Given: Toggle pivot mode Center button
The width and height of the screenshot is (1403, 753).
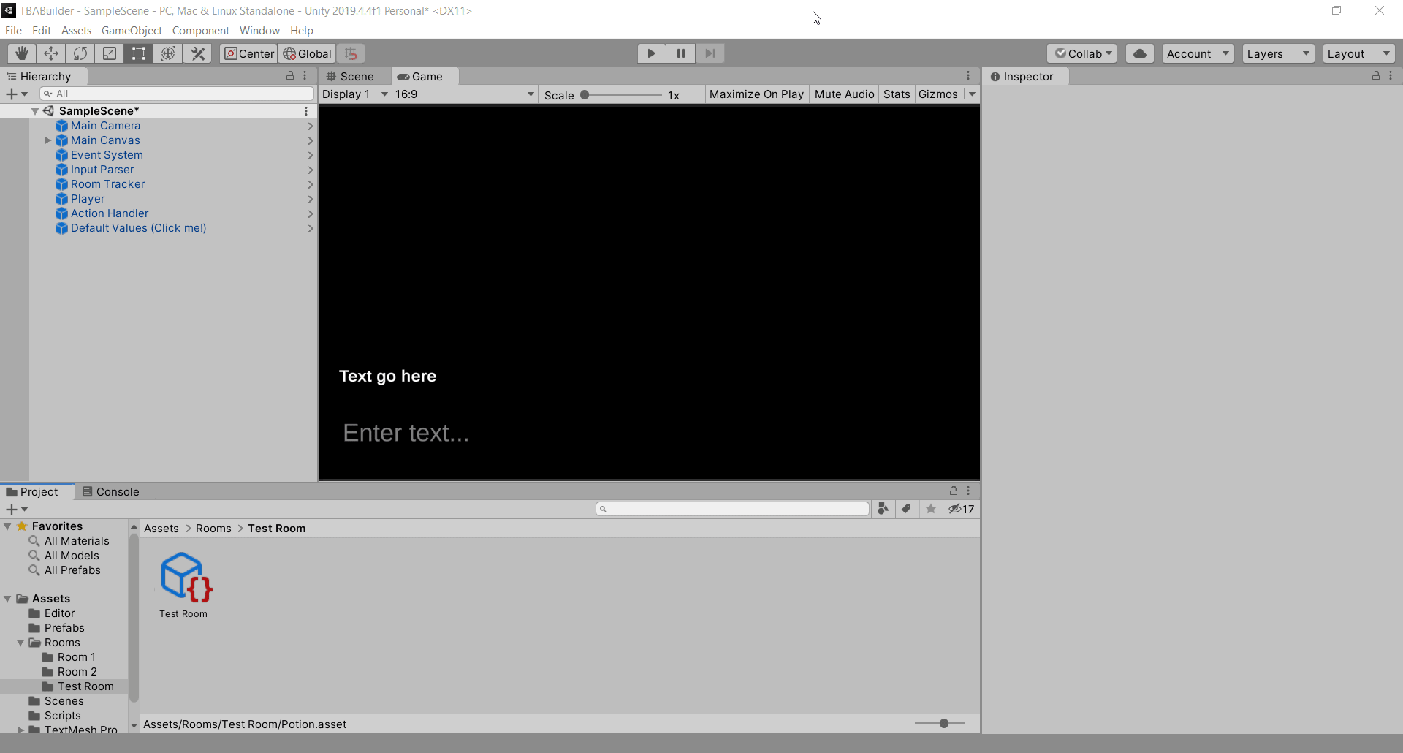Looking at the screenshot, I should tap(248, 53).
